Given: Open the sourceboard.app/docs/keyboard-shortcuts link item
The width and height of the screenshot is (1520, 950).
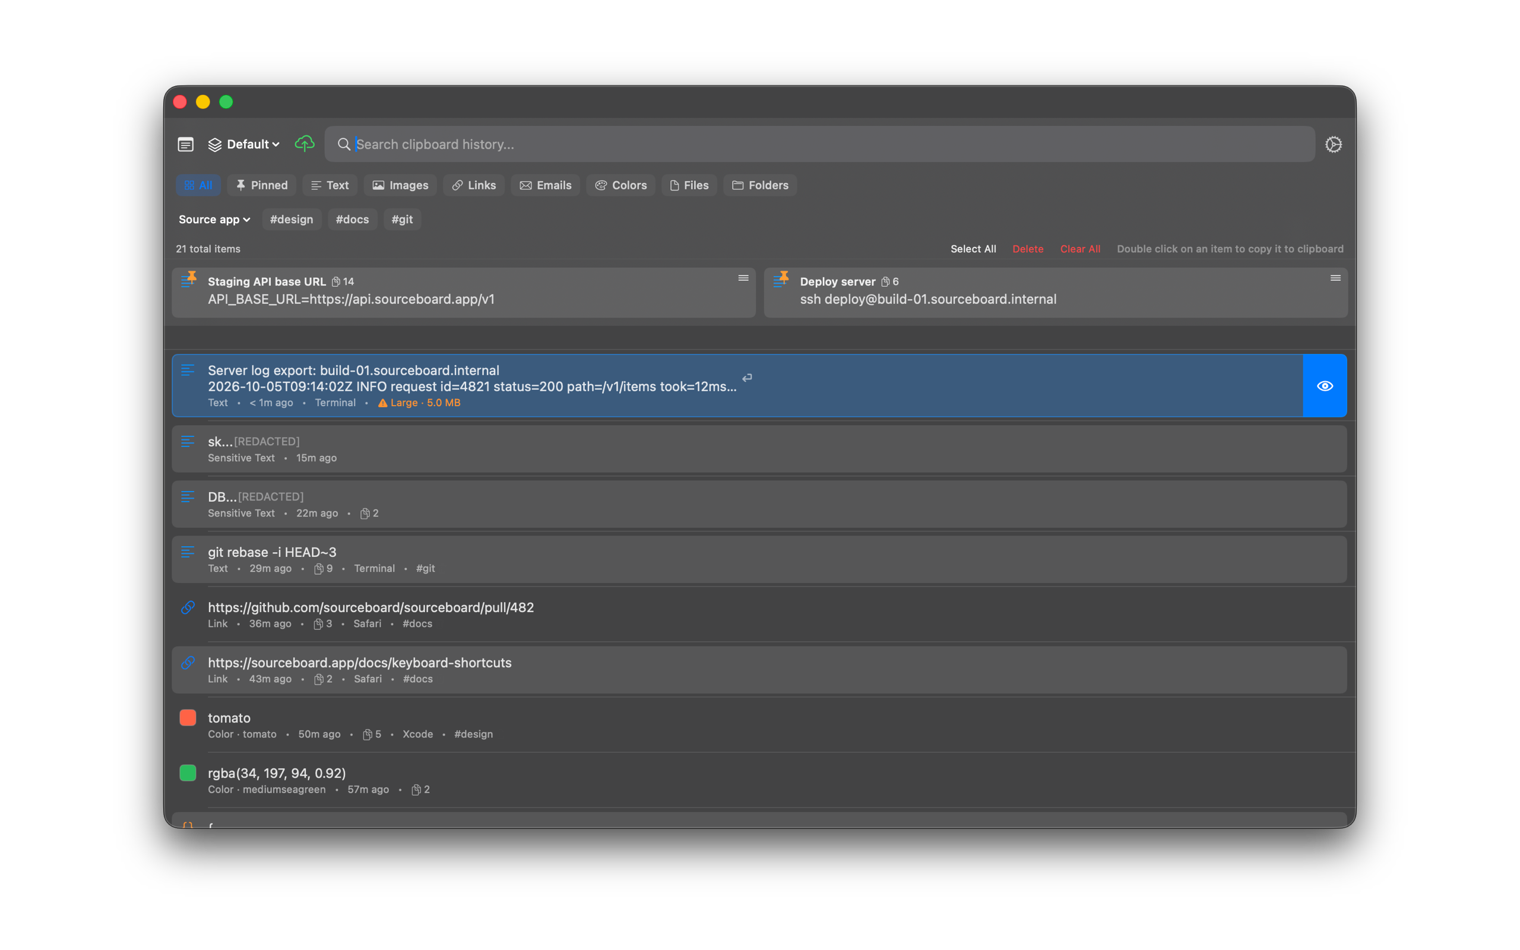Looking at the screenshot, I should tap(759, 670).
